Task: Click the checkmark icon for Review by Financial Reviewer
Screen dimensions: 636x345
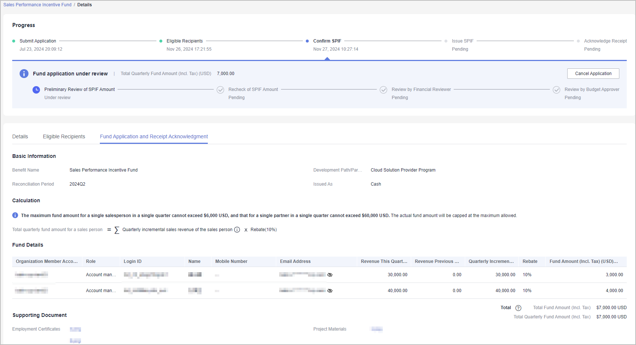Action: click(383, 90)
